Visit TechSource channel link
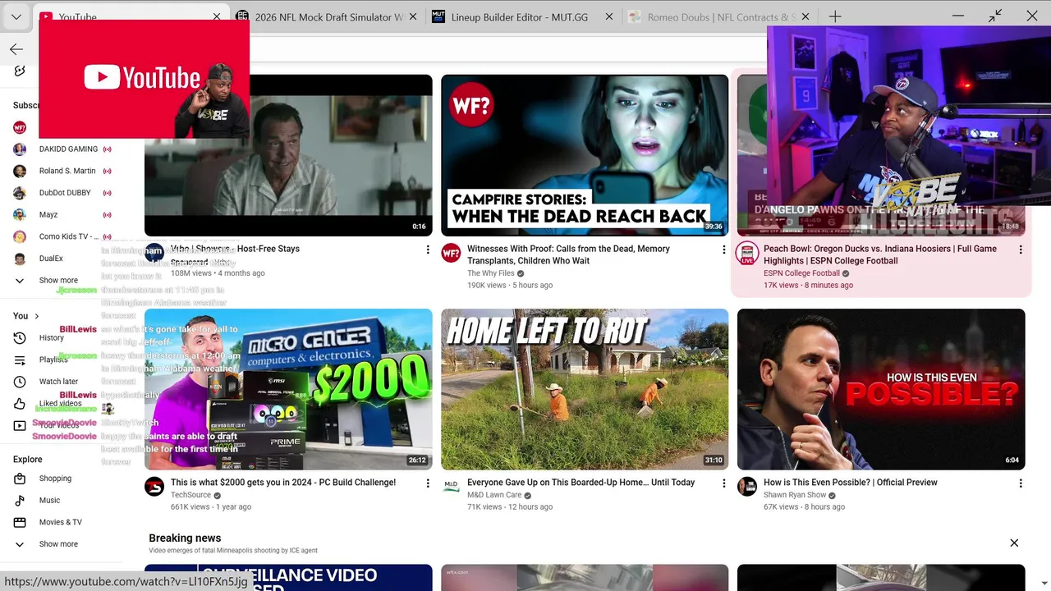The width and height of the screenshot is (1051, 591). coord(190,495)
